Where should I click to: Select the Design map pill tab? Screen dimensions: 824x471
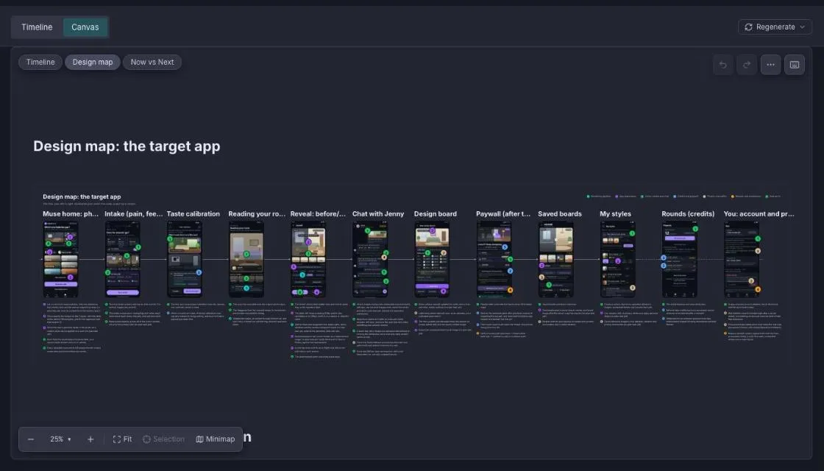tap(93, 62)
